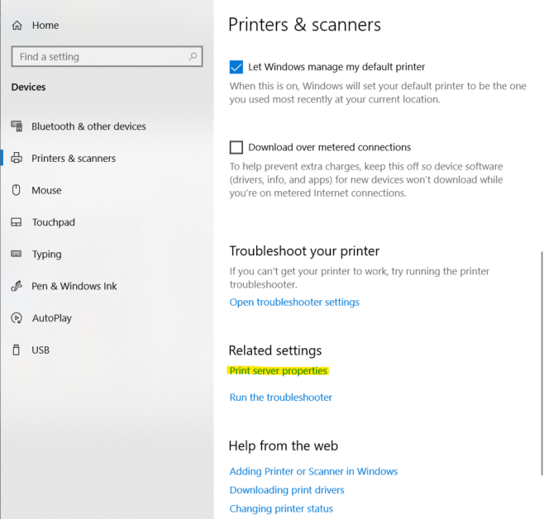Click the Devices section heading
This screenshot has height=519, width=544.
click(x=28, y=87)
